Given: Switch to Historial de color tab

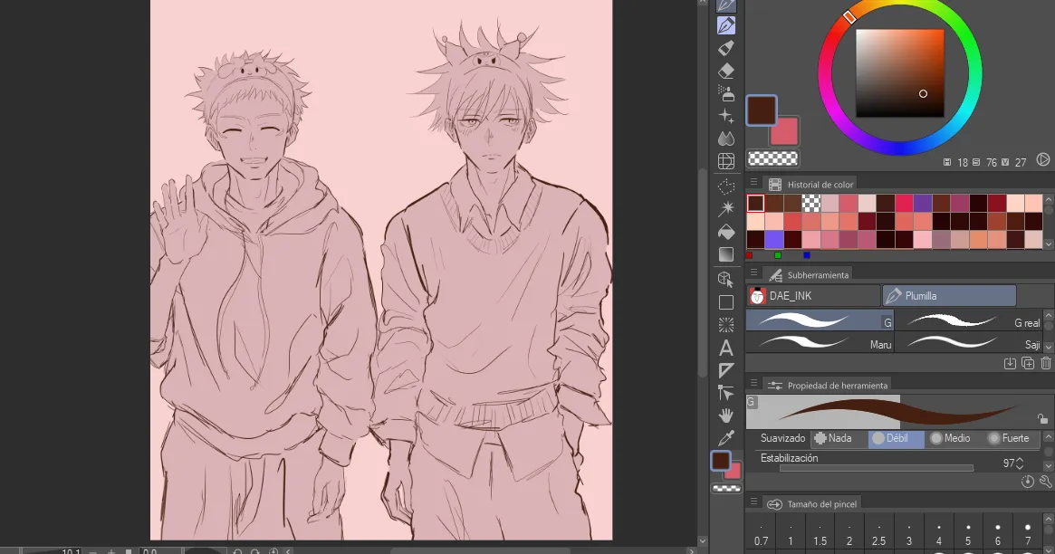Looking at the screenshot, I should point(810,185).
